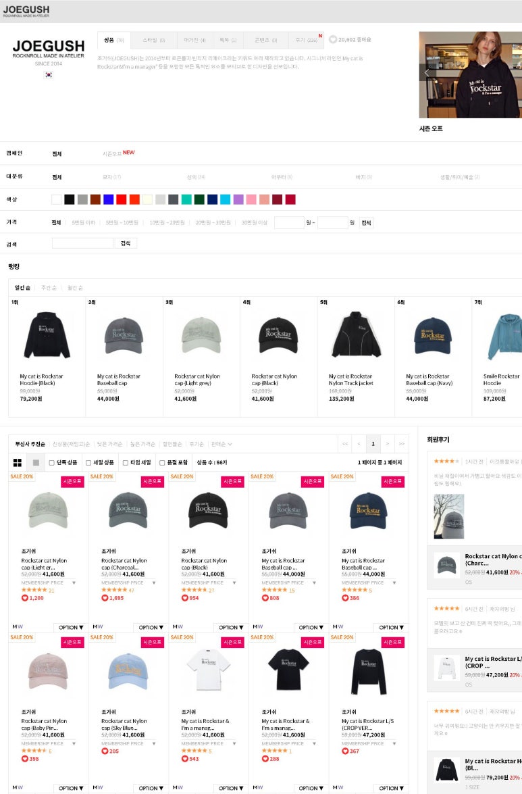
Task: Like the Light grey Nylon cap (1,200 hearts)
Action: 25,598
